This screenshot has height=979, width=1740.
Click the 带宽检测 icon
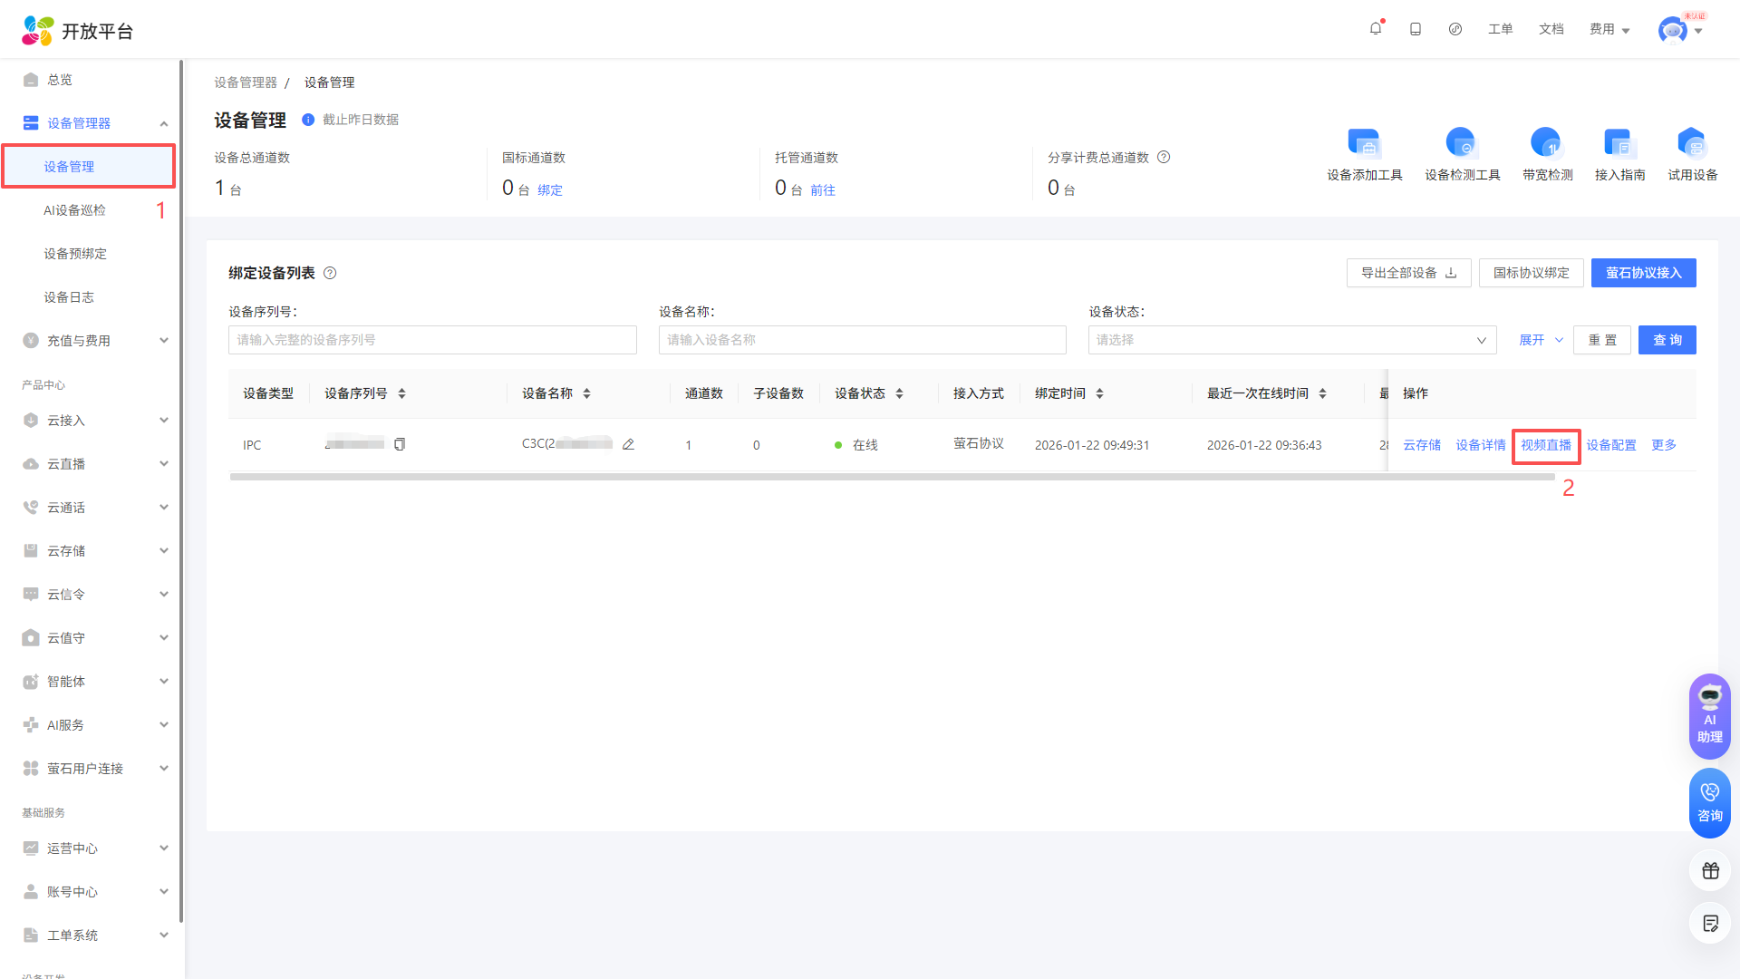point(1546,144)
